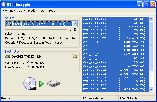The height and width of the screenshot is (102, 157).
Task: Click the E indicator under source
Action: click(75, 30)
